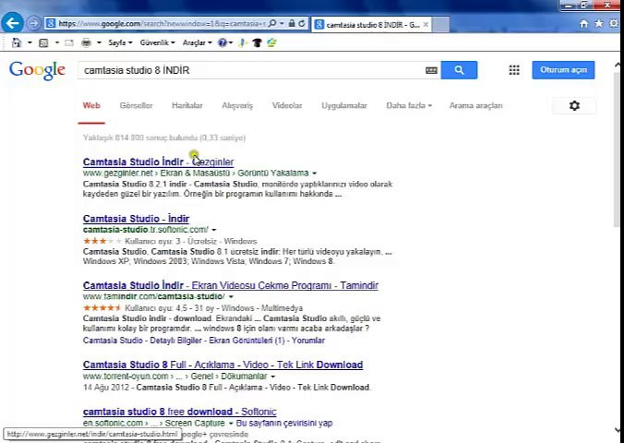Click the blue search magnifier button
The height and width of the screenshot is (443, 624).
459,70
